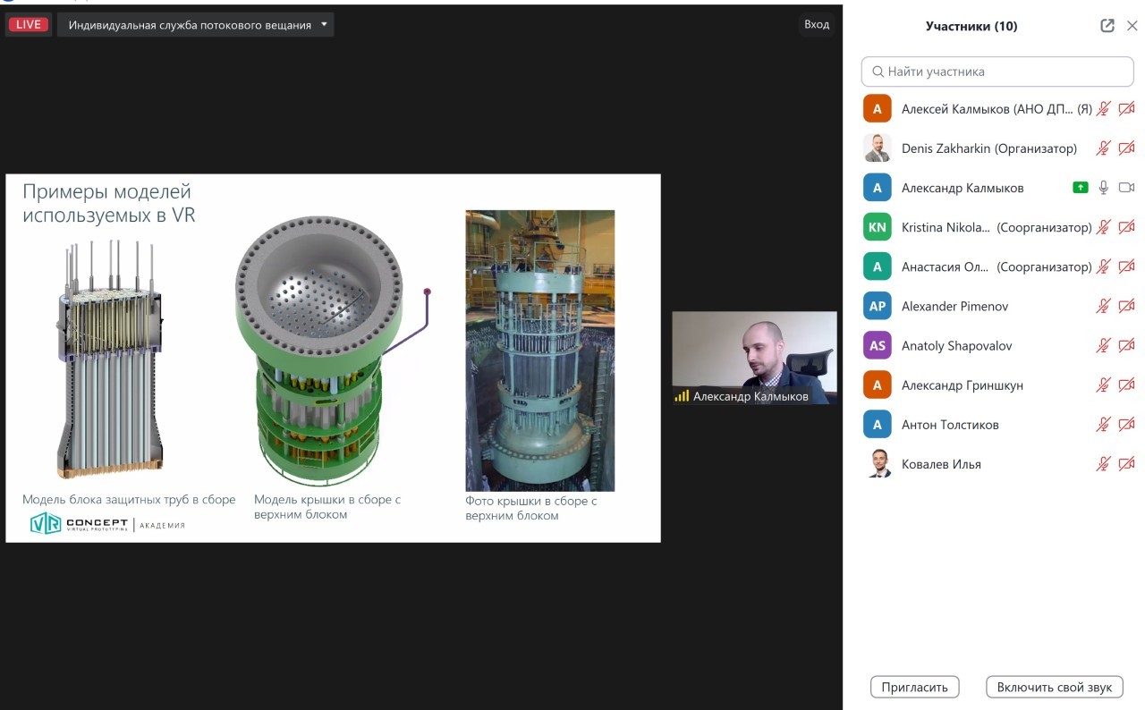This screenshot has width=1145, height=710.
Task: Click the Найти участника search field
Action: click(997, 72)
